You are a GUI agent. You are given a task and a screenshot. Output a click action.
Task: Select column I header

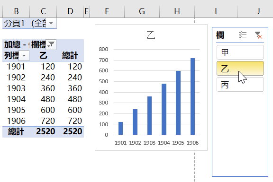pyautogui.click(x=216, y=11)
